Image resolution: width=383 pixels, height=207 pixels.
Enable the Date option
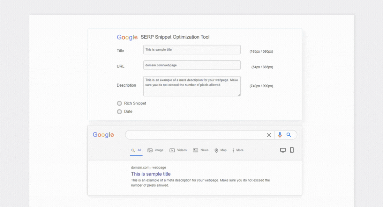click(x=119, y=111)
